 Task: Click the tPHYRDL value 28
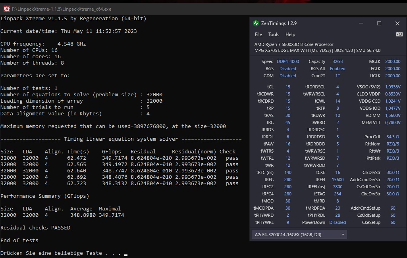tap(338, 215)
